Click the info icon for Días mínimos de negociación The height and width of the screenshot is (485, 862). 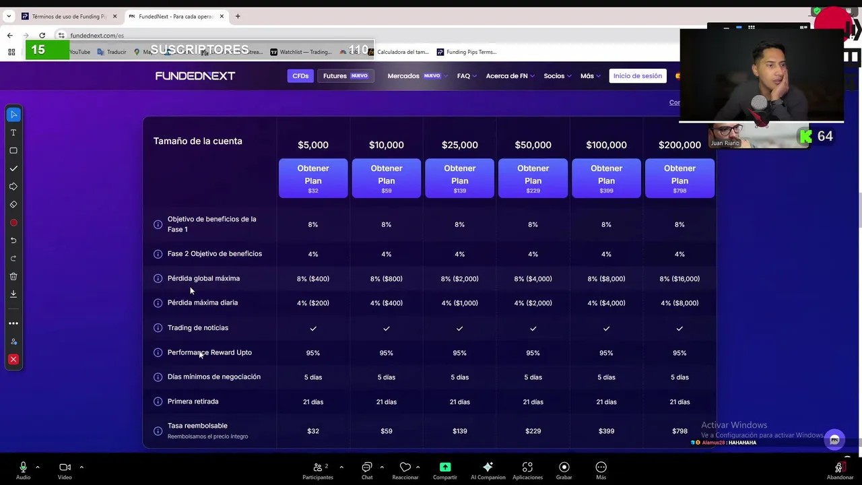158,377
